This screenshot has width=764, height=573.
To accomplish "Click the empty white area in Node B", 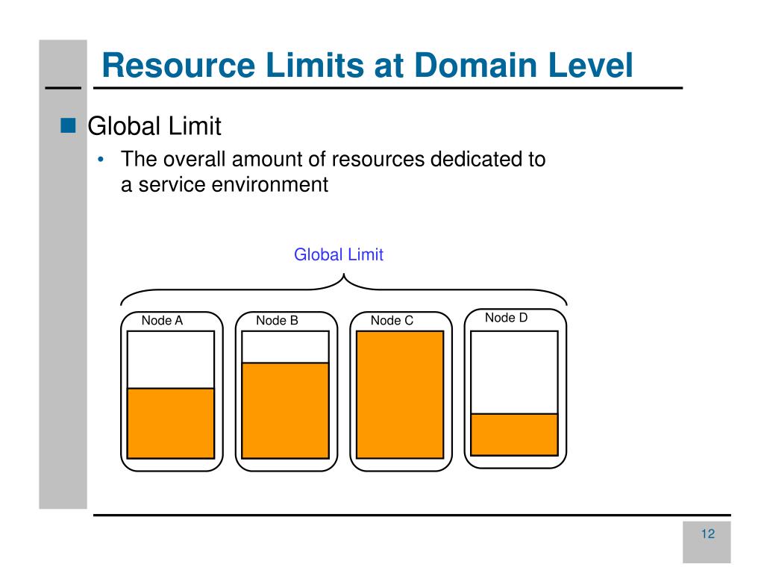I will (286, 347).
